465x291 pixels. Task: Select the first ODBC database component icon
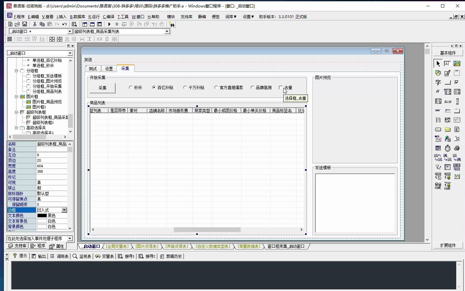[438, 186]
